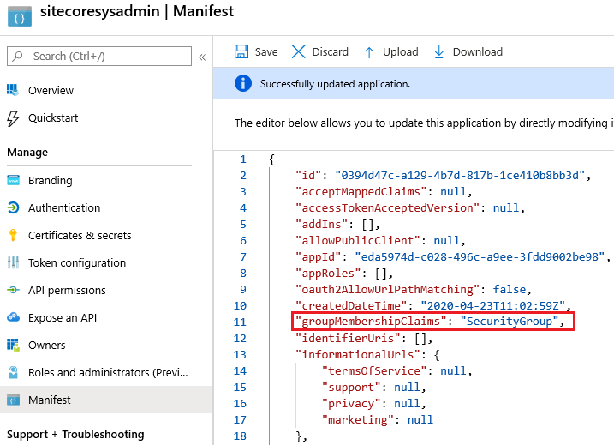Click the identifierUris line
The height and width of the screenshot is (445, 614).
coord(364,338)
